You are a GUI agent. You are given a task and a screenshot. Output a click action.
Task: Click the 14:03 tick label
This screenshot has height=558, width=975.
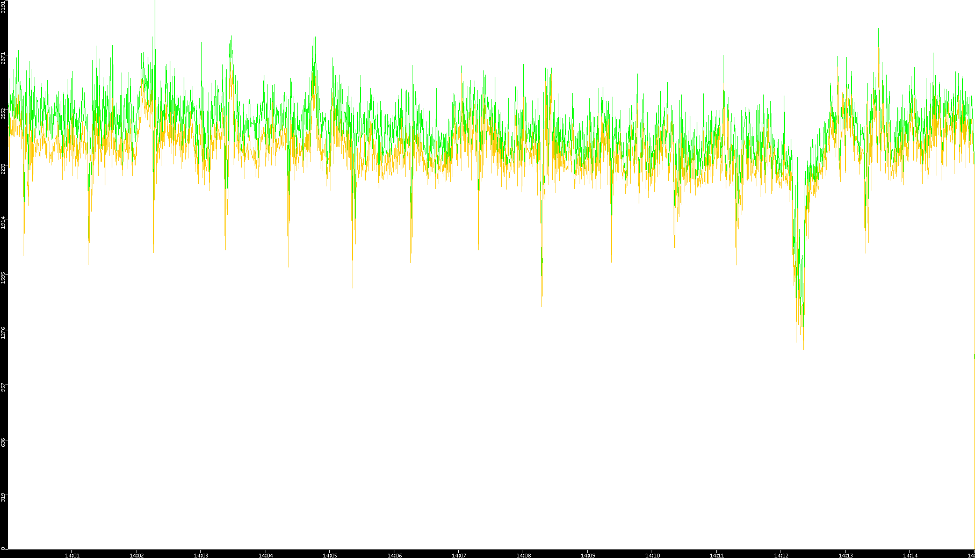(201, 555)
